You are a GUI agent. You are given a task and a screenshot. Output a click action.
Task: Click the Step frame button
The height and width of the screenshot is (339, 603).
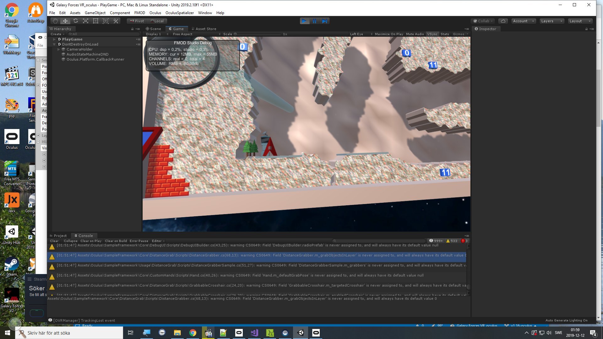(324, 21)
